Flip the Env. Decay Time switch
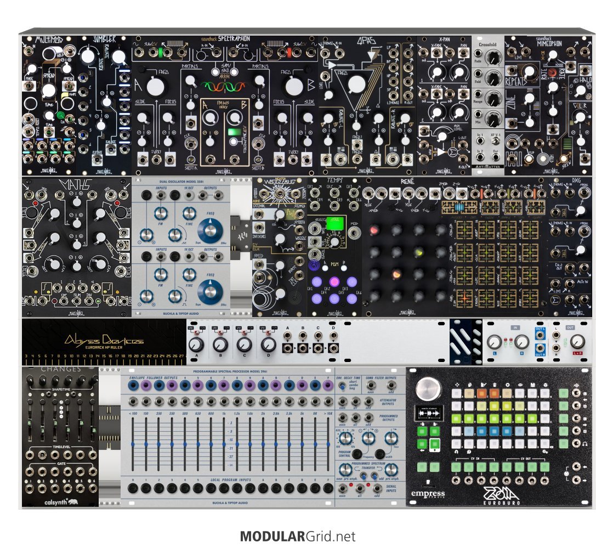596x548 pixels. pos(343,386)
